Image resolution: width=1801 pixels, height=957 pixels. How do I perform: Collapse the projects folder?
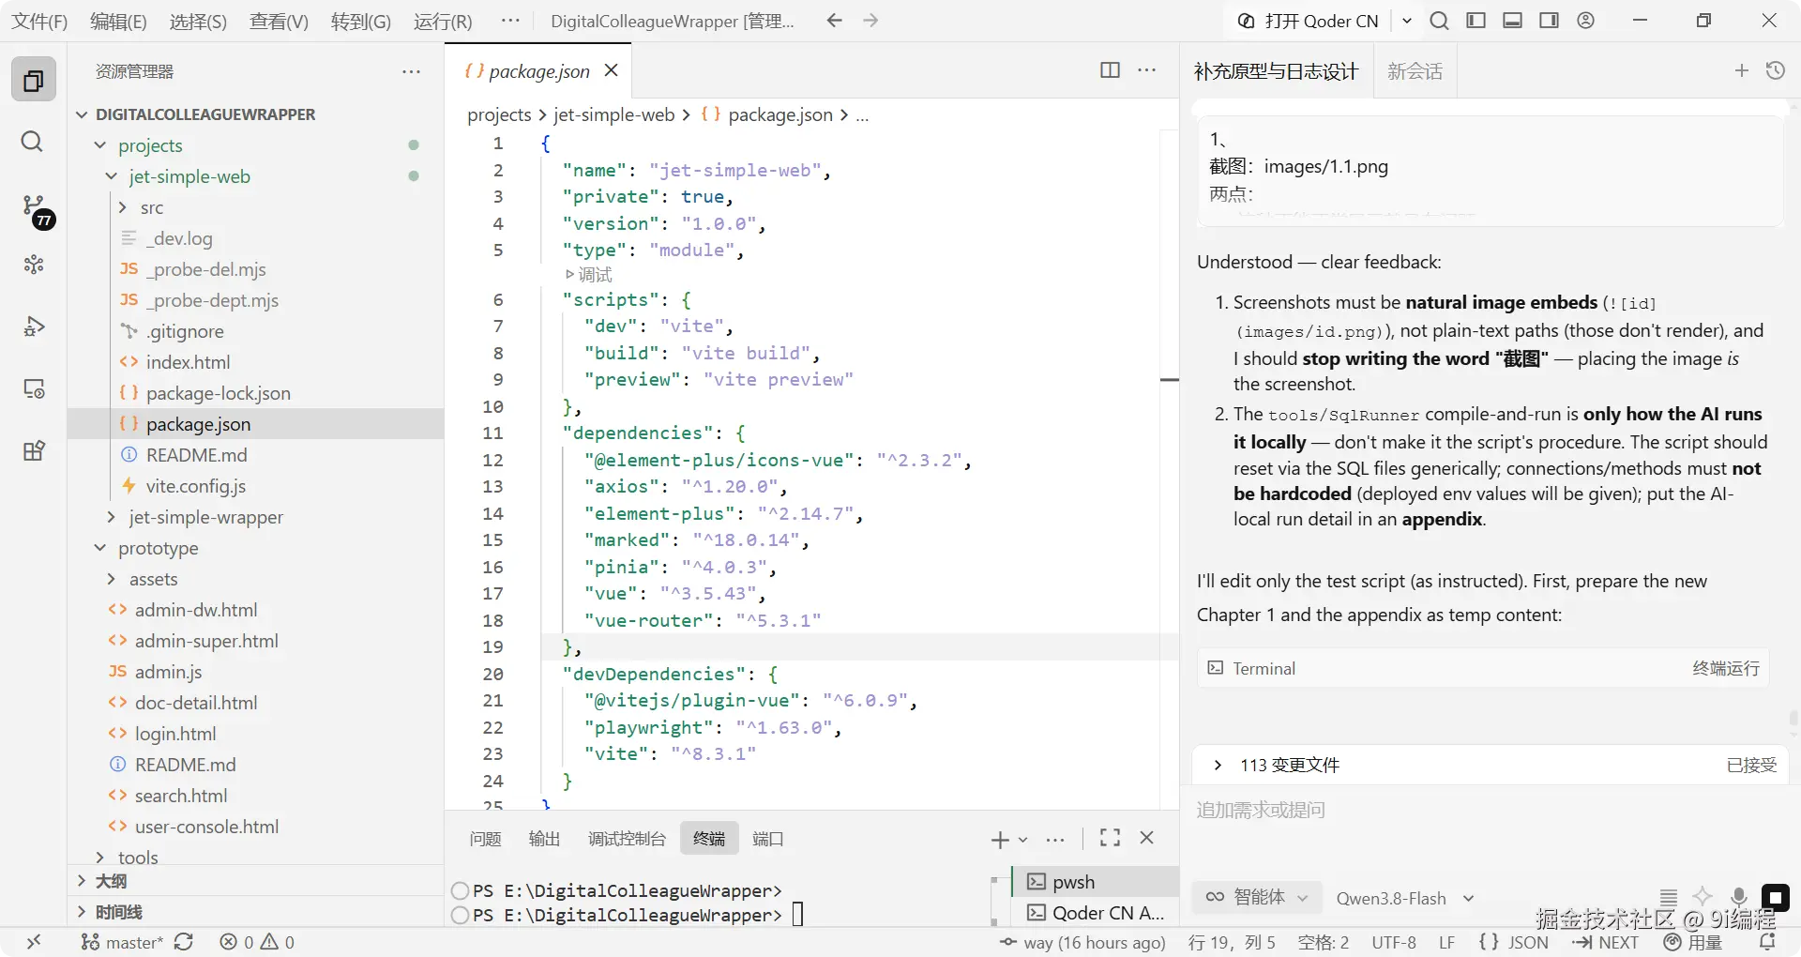click(100, 145)
